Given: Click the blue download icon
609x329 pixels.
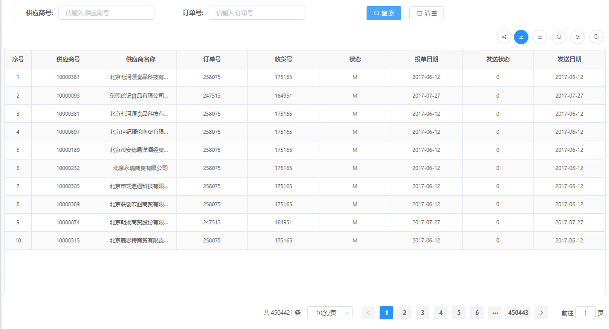Looking at the screenshot, I should (521, 37).
